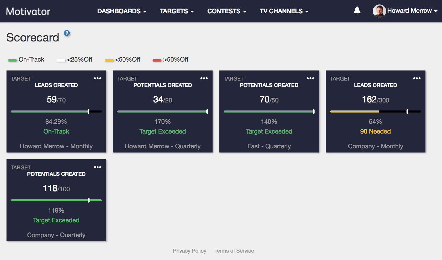Screen dimensions: 442x260
Task: Click the progress bar on 70/50 card
Action: [269, 112]
